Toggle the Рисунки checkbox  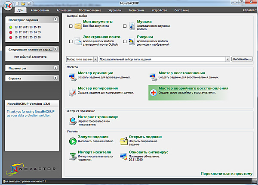pos(125,41)
